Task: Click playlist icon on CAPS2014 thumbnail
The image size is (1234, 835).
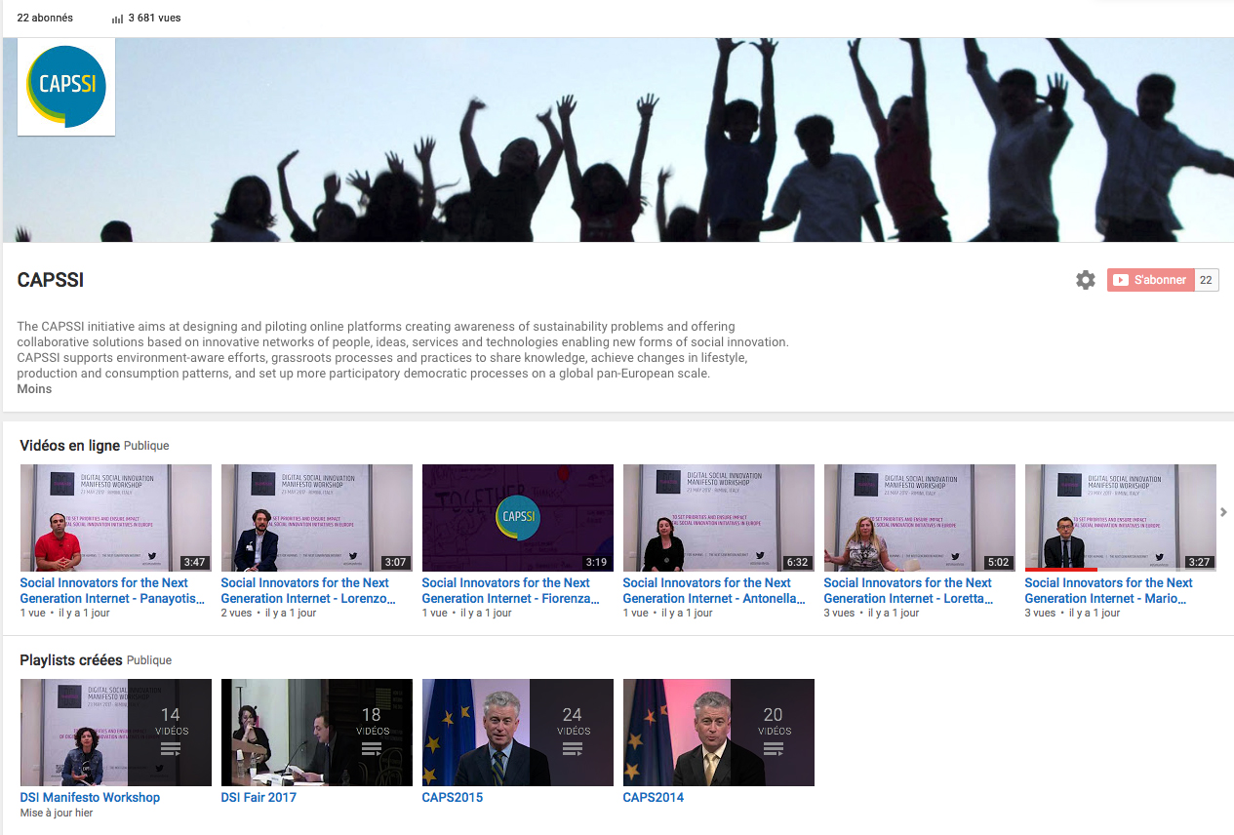Action: click(773, 749)
